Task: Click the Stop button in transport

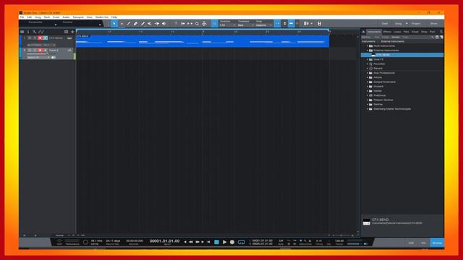Action: (216, 242)
